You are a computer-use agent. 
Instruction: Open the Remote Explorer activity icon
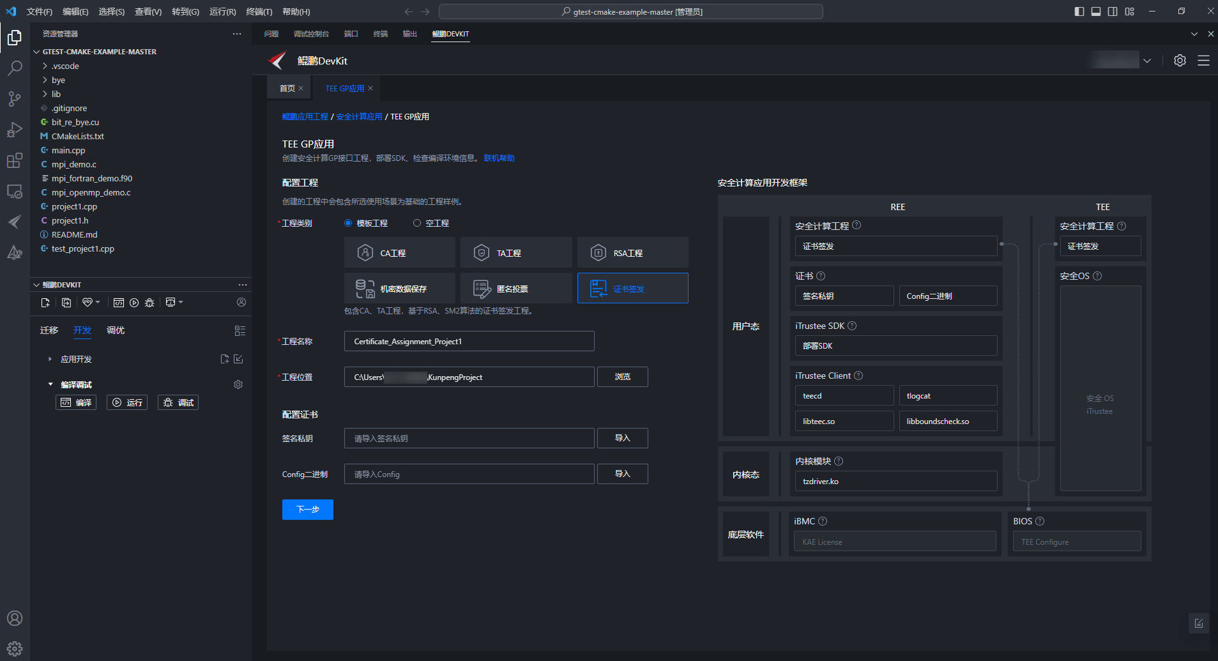tap(15, 191)
